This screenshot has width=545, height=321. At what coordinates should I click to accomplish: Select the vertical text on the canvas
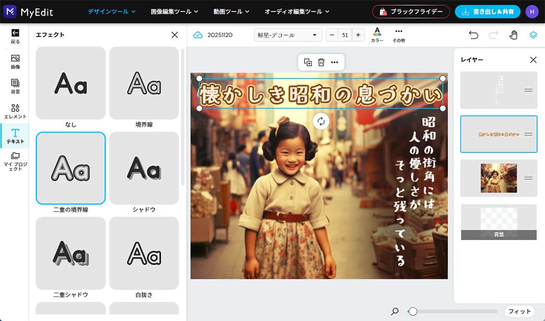[x=415, y=192]
